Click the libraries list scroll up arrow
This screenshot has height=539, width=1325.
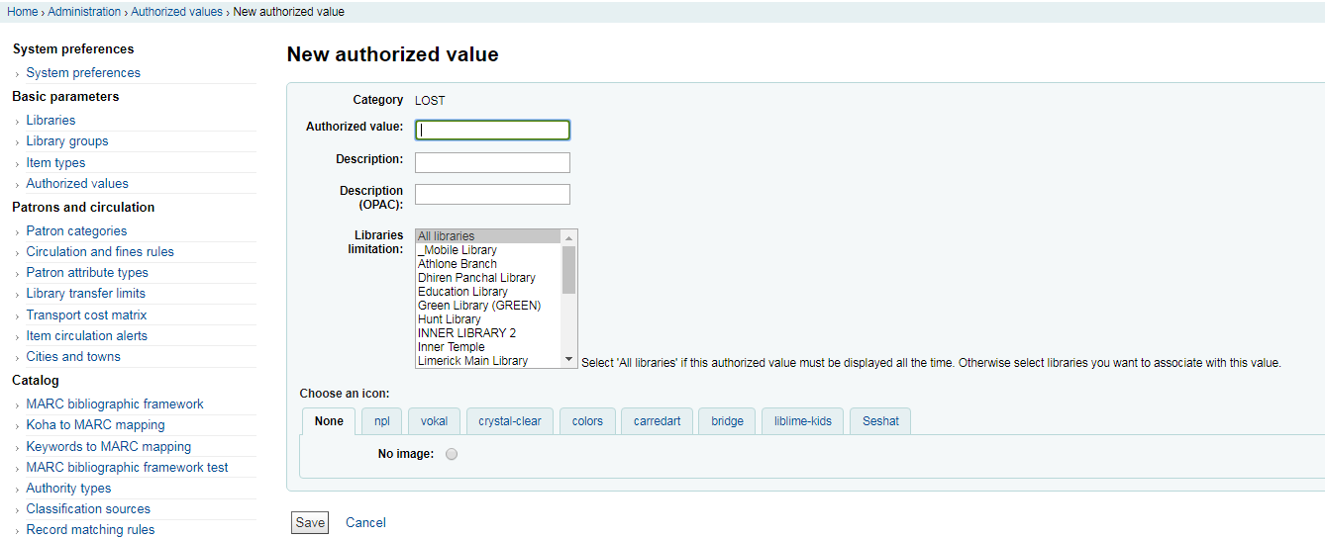click(x=568, y=237)
